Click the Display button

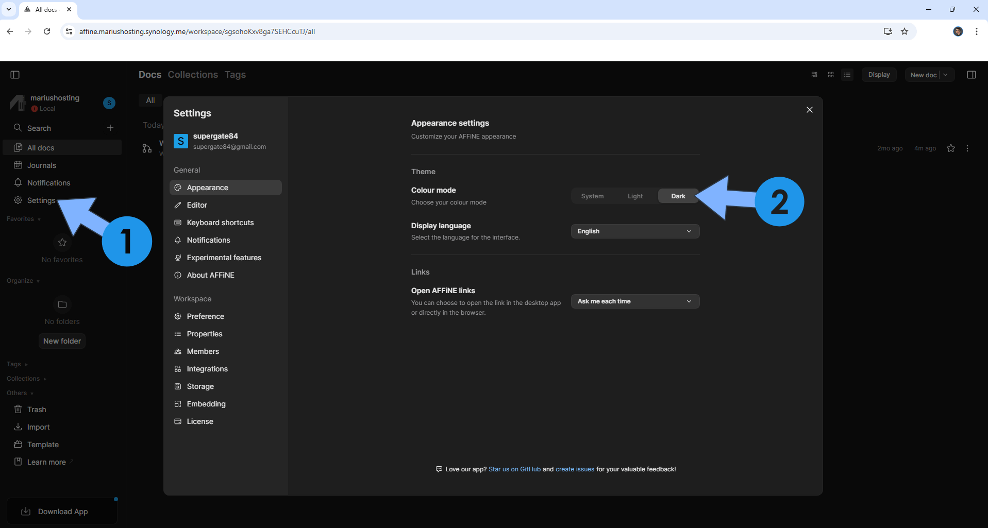point(879,75)
